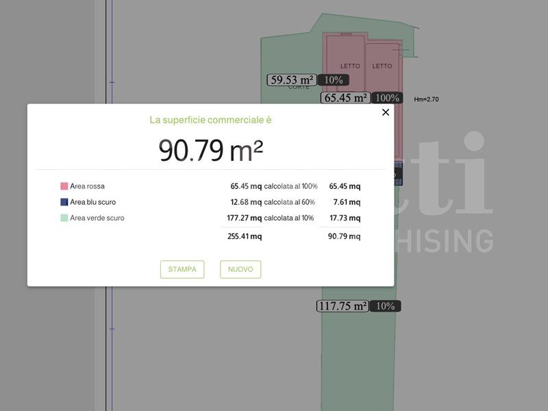Click the Area rossa row label
The height and width of the screenshot is (411, 548).
pos(88,186)
